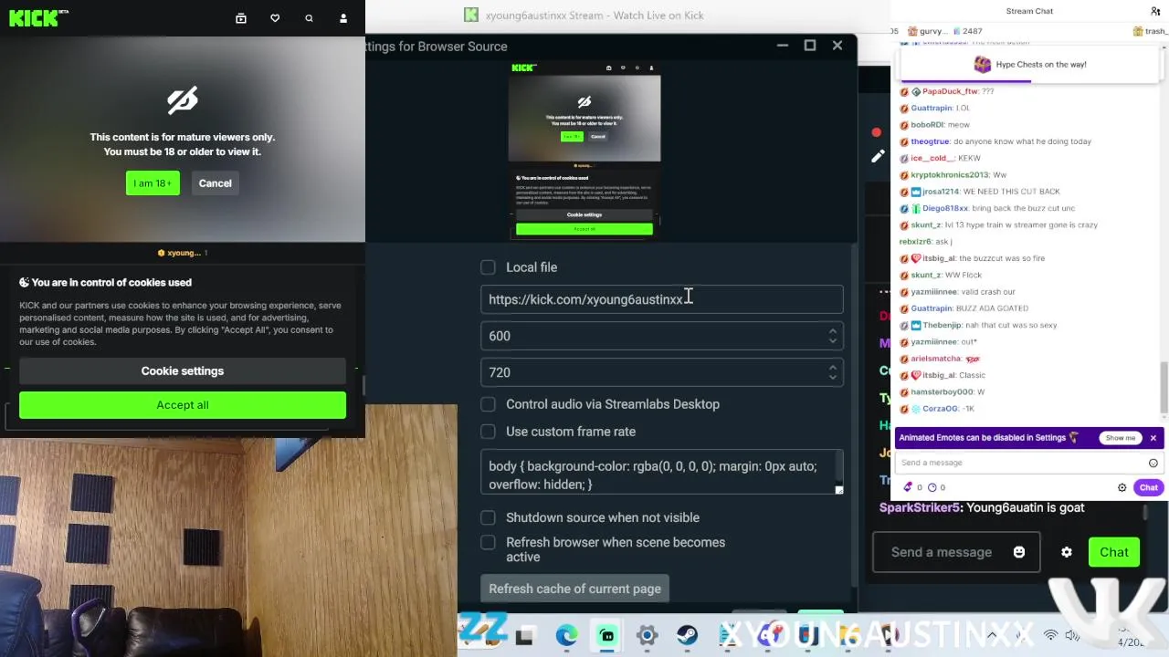This screenshot has height=657, width=1169.
Task: Click the browser source preview thumbnail
Action: (x=584, y=150)
